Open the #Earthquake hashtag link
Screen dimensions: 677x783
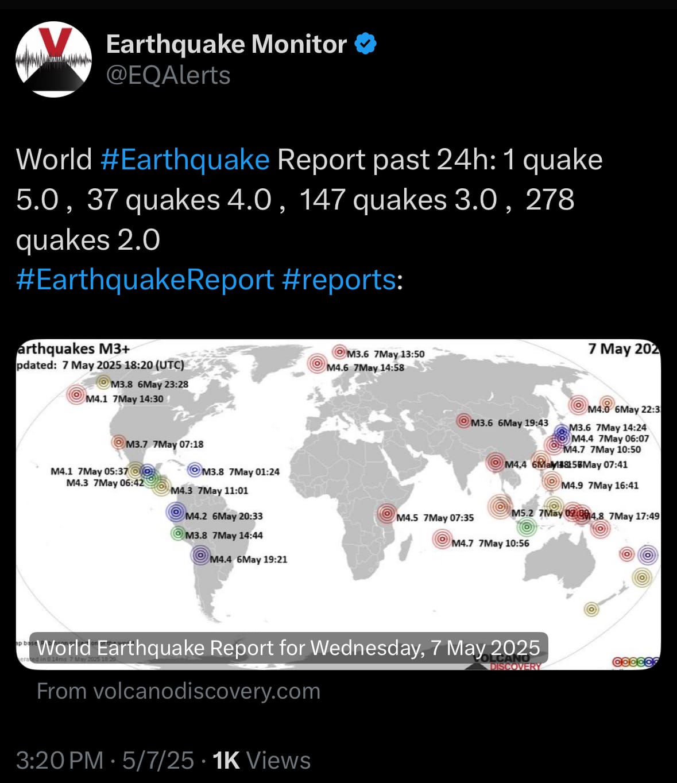tap(185, 160)
